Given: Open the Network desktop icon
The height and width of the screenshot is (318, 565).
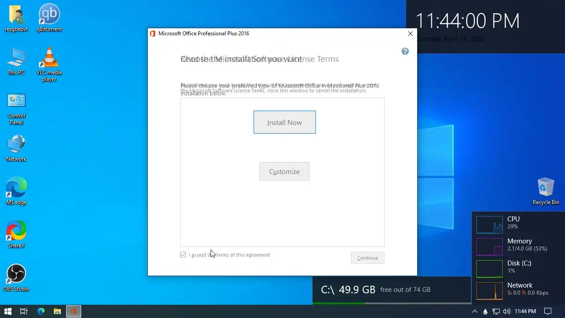Looking at the screenshot, I should coord(16,148).
